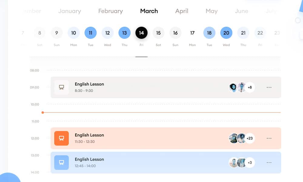Open three-dot menu for 11:30 - 12:30 lesson
The image size is (303, 182).
pyautogui.click(x=269, y=138)
